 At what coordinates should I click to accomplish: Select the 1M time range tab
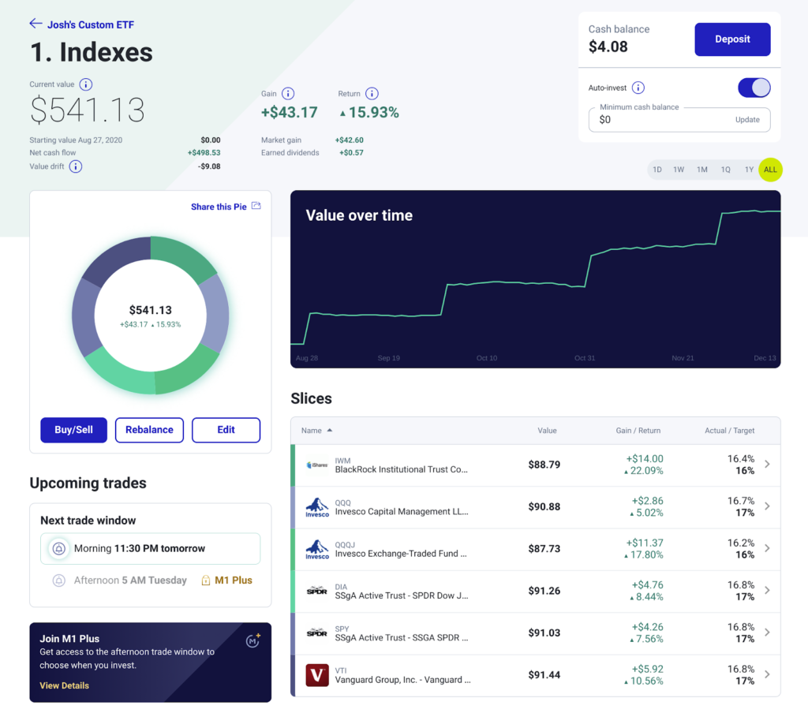701,170
